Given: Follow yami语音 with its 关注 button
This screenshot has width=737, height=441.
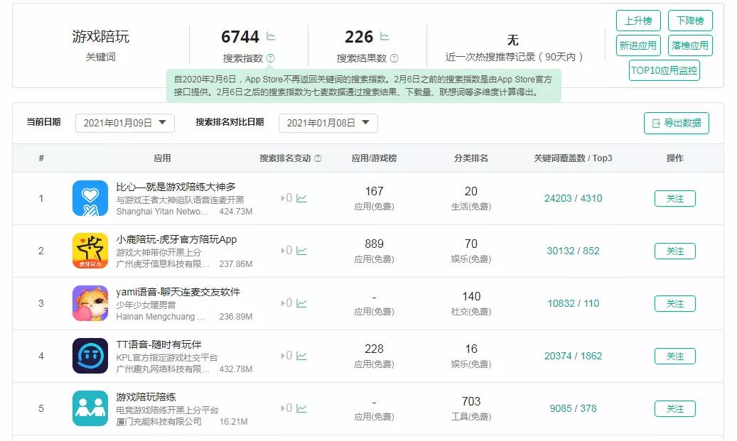Looking at the screenshot, I should click(x=675, y=304).
